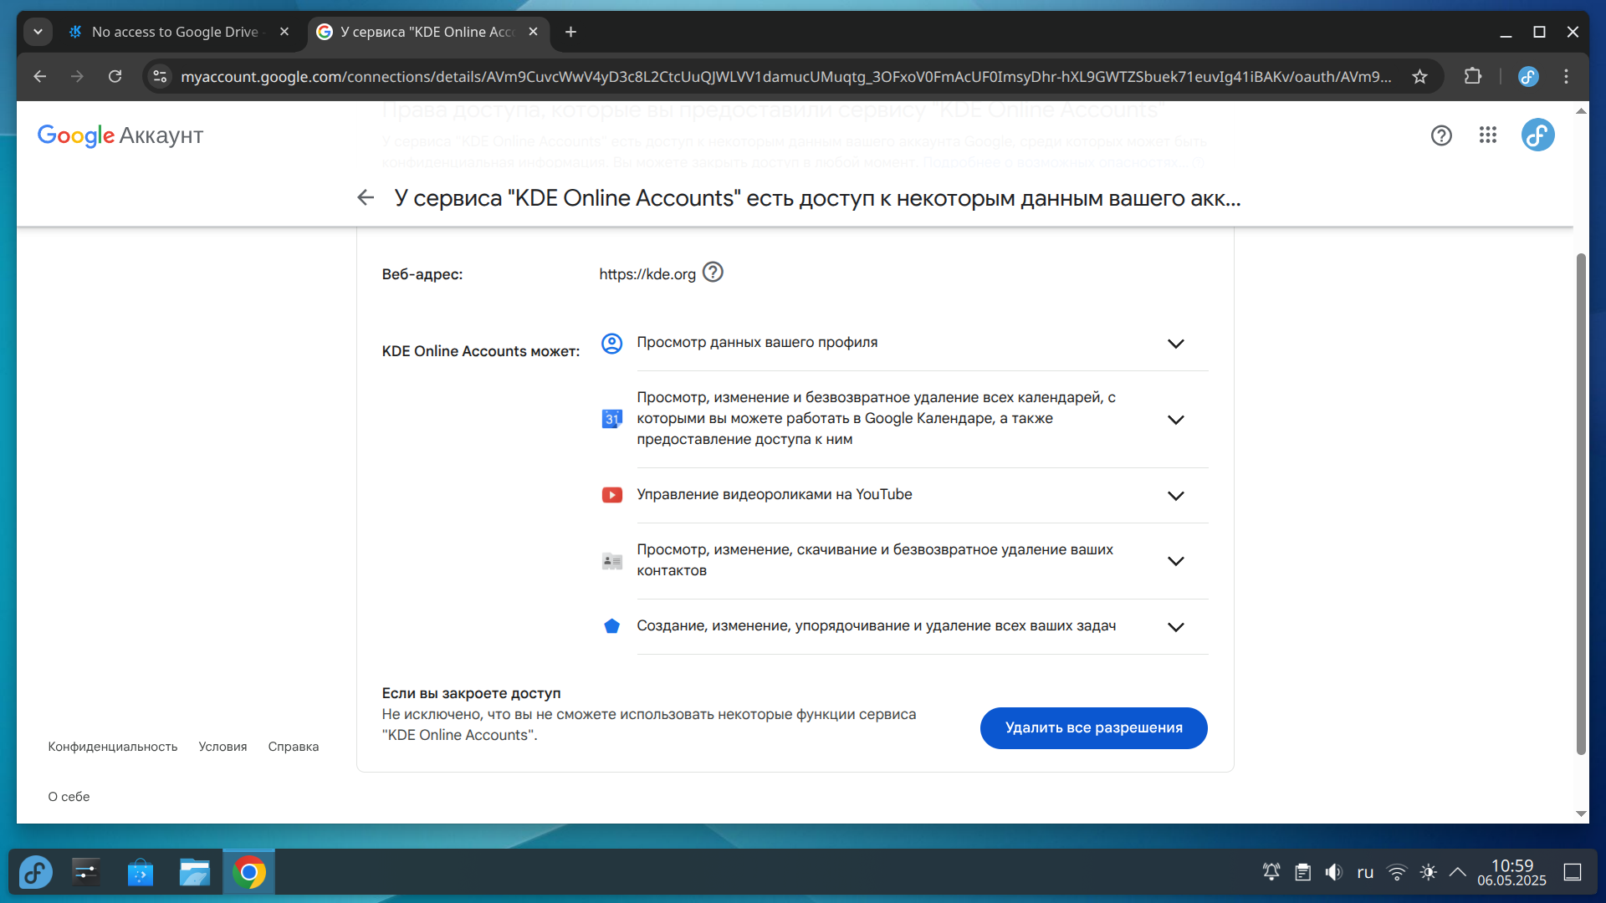The image size is (1606, 903).
Task: Reload the current page
Action: pos(115,76)
